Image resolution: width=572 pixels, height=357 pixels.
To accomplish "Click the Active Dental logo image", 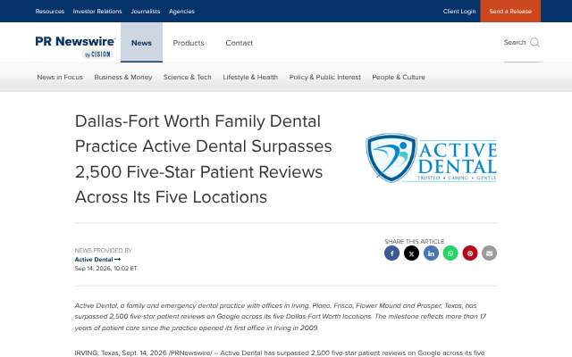I will point(431,158).
